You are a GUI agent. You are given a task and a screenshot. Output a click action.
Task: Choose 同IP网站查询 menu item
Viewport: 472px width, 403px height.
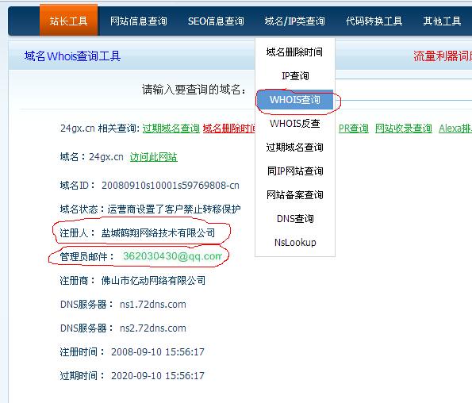click(295, 171)
